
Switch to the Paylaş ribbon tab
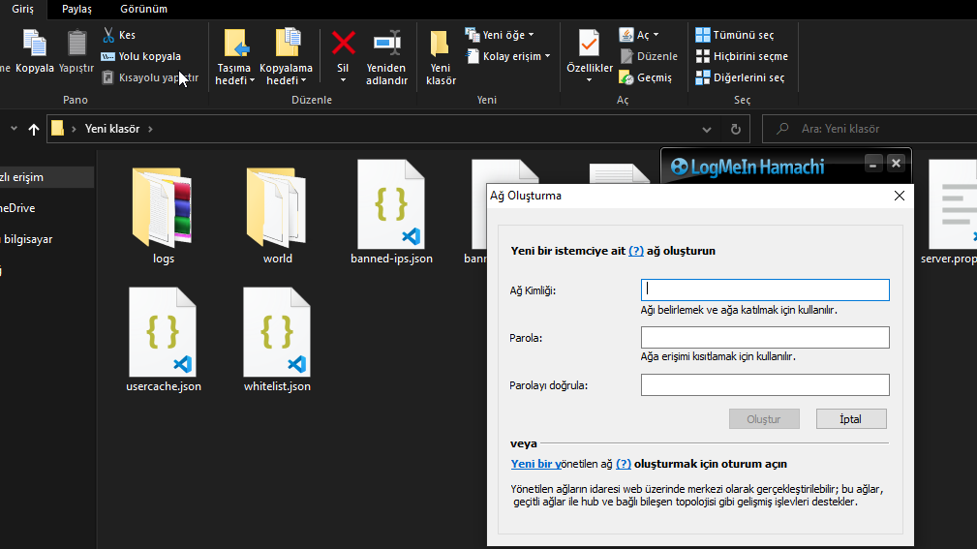pos(76,9)
